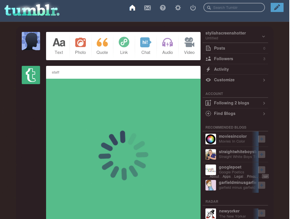Click the power log out icon
Screen dimensions: 293x219
point(193,8)
